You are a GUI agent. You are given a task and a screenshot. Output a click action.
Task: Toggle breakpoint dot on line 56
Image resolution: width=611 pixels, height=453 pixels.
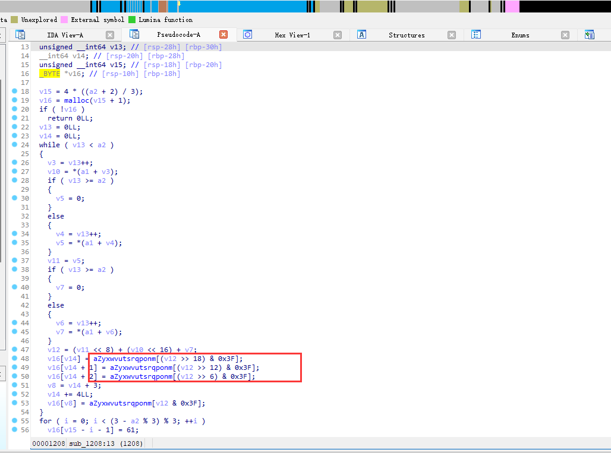pos(14,429)
